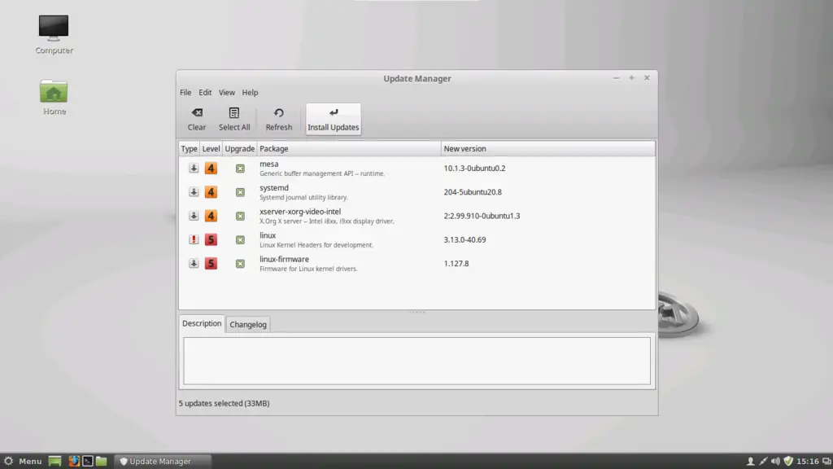833x469 pixels.
Task: Click the Update Manager taskbar button
Action: [163, 461]
